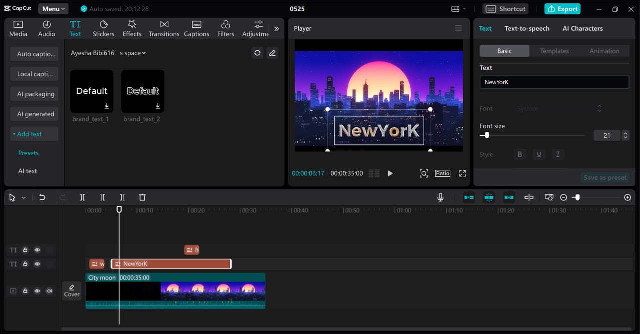Delete selected clip with trash icon
The image size is (640, 334).
coord(142,197)
